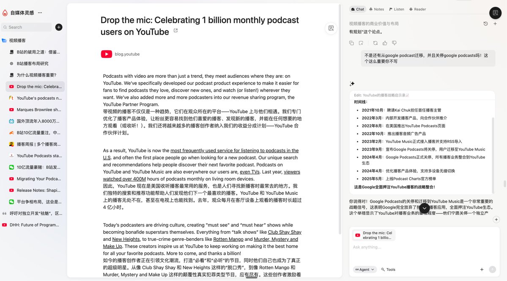Click plus attach icon in chat input
Screen dimensions: 507x281
coord(482,269)
